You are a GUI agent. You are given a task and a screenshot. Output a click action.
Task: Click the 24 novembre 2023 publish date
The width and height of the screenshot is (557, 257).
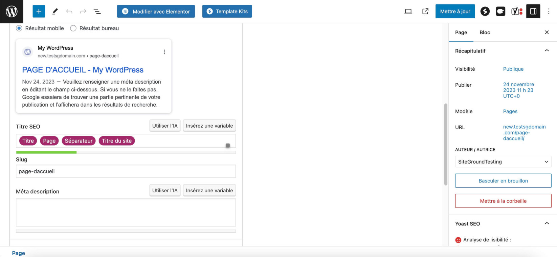[518, 90]
